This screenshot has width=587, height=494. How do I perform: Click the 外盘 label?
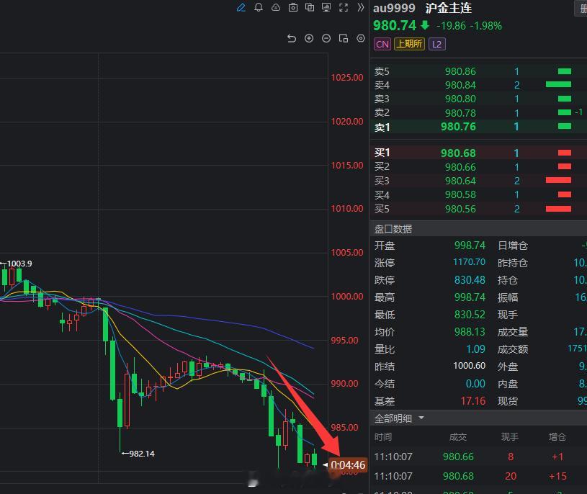coord(508,367)
